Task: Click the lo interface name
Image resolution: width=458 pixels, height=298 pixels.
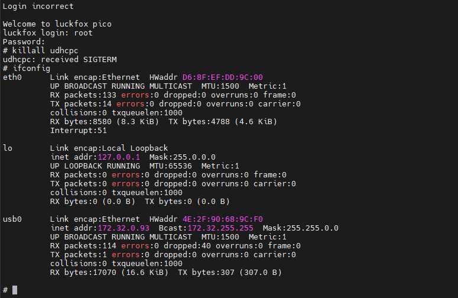Action: 8,148
